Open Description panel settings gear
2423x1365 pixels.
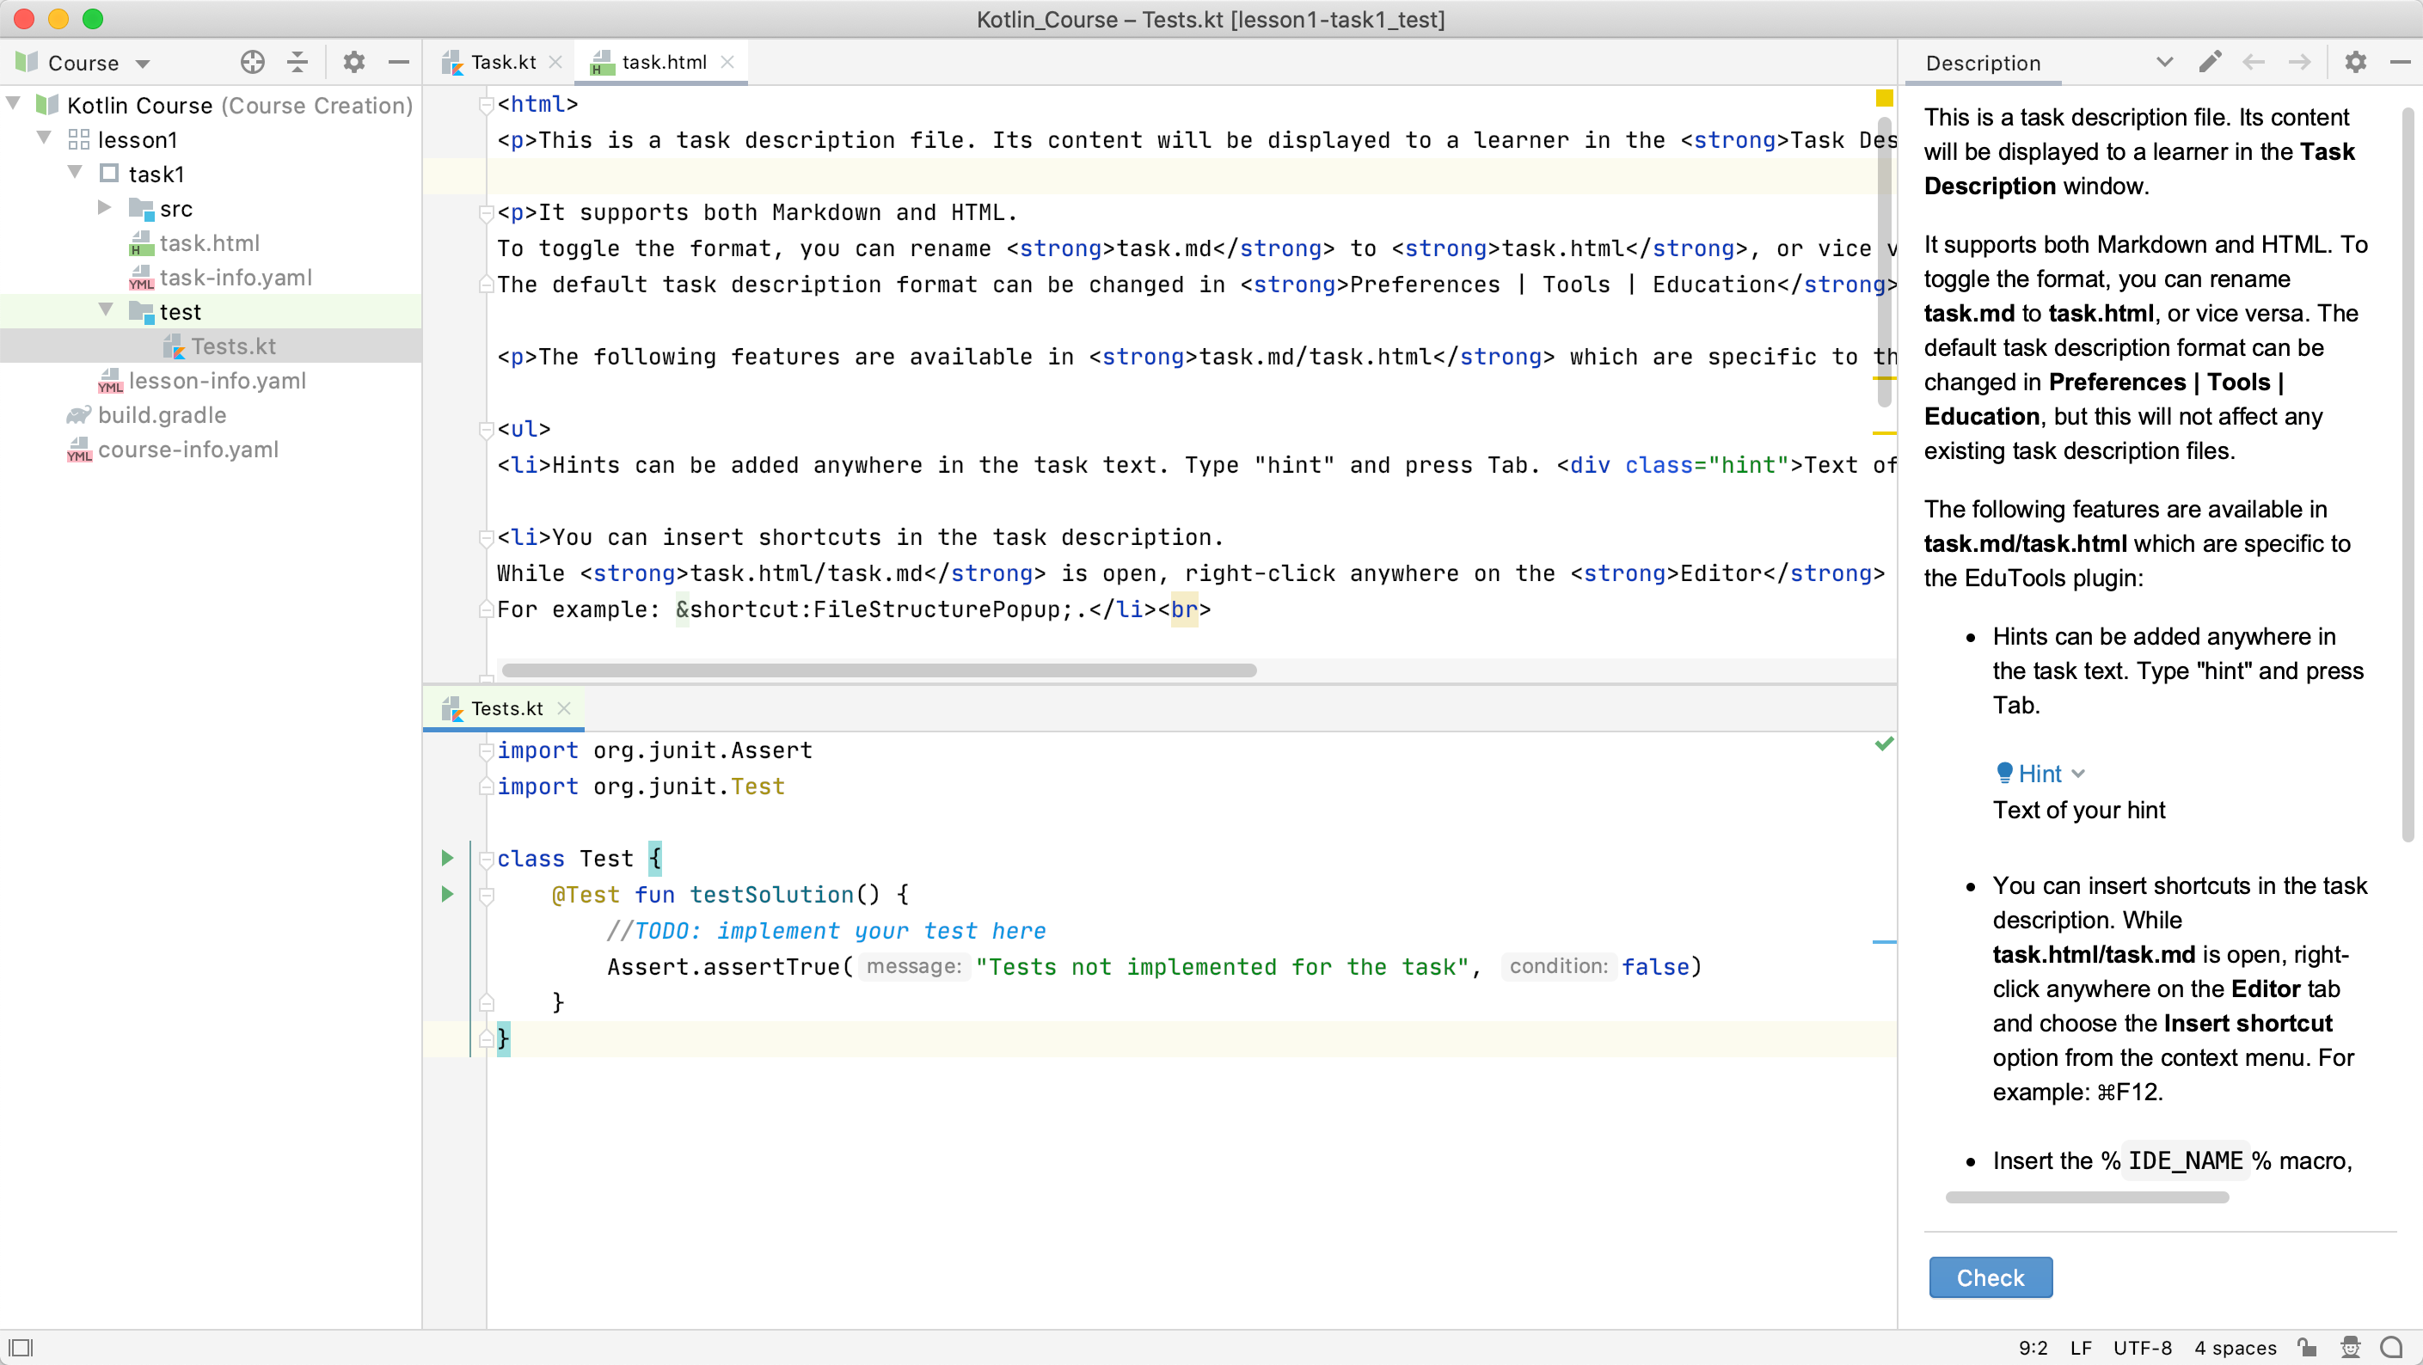coord(2355,62)
